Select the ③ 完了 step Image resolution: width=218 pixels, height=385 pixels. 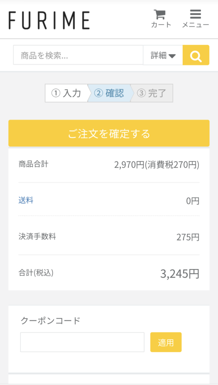[x=151, y=93]
